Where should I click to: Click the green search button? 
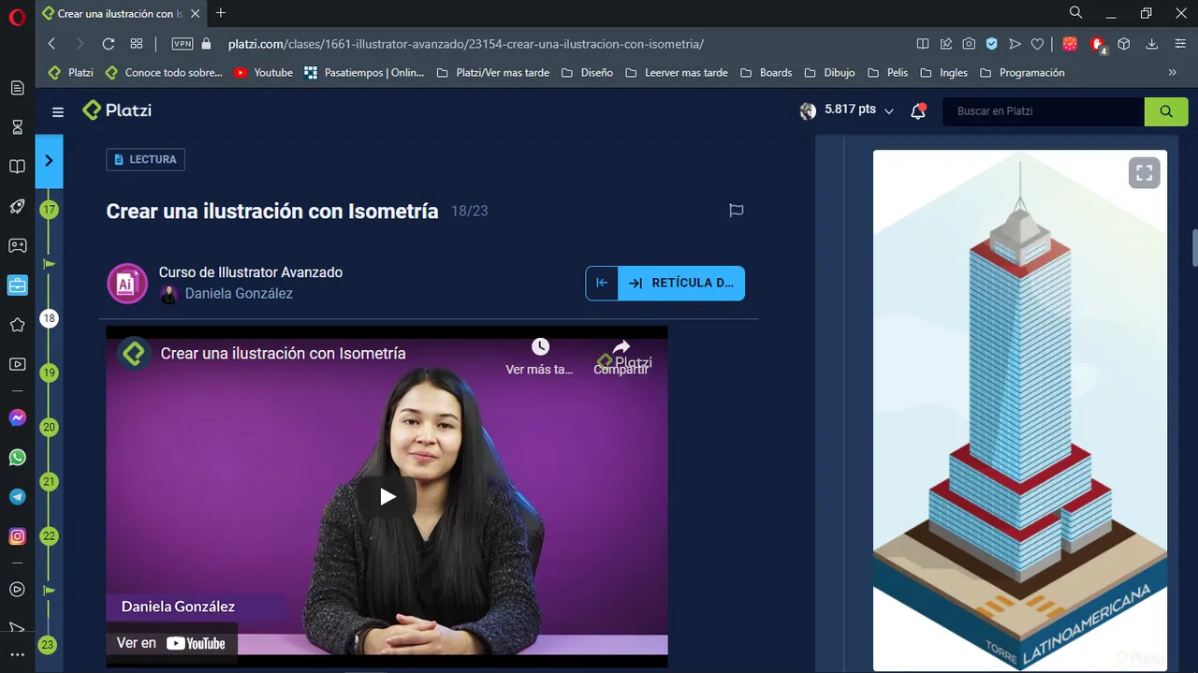(x=1166, y=111)
